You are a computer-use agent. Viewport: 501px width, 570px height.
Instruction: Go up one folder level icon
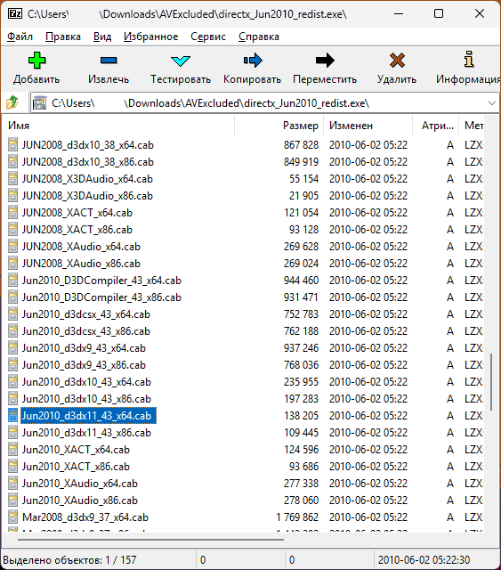[x=12, y=103]
